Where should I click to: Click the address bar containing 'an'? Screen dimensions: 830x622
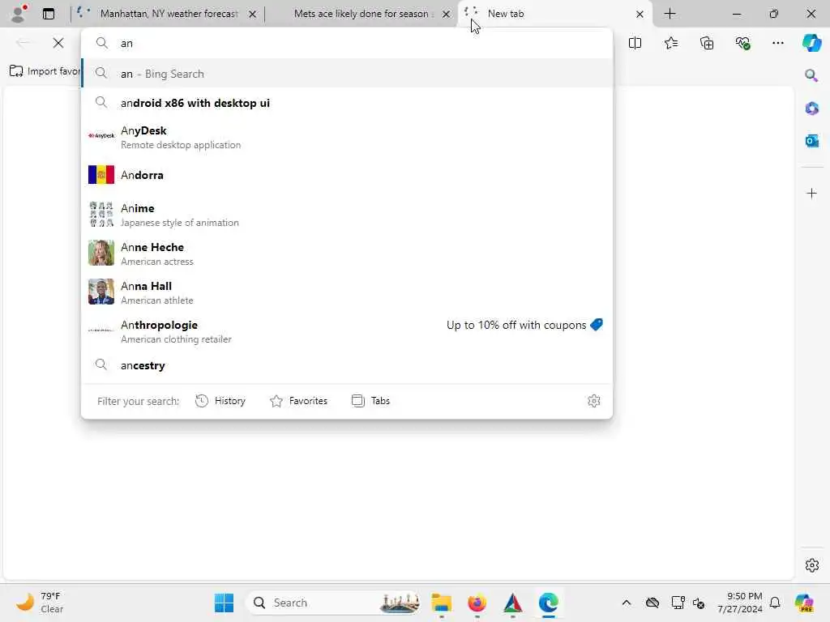pyautogui.click(x=347, y=44)
